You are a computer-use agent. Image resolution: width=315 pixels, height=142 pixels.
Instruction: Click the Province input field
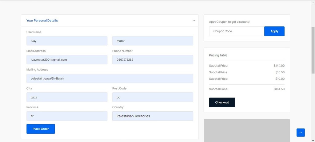(x=67, y=116)
